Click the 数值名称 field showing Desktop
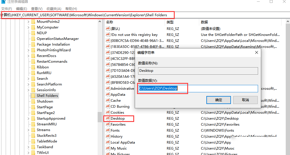Image resolution: width=290 pixels, height=155 pixels. (198, 71)
